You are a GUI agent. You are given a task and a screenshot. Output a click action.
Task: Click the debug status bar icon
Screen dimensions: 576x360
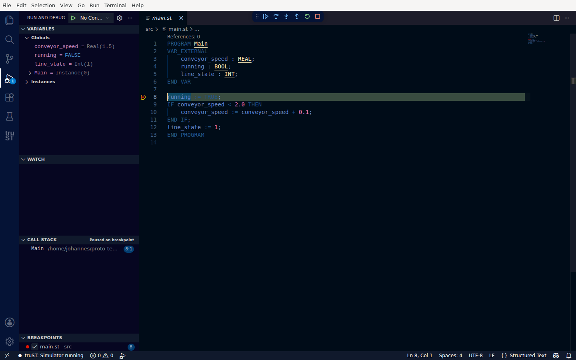pyautogui.click(x=123, y=356)
